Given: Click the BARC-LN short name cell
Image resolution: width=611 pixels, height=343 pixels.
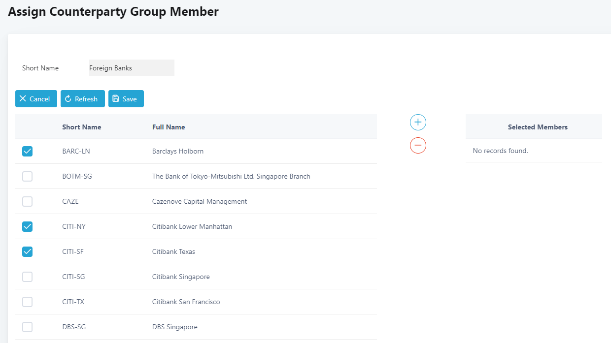Looking at the screenshot, I should [x=76, y=151].
